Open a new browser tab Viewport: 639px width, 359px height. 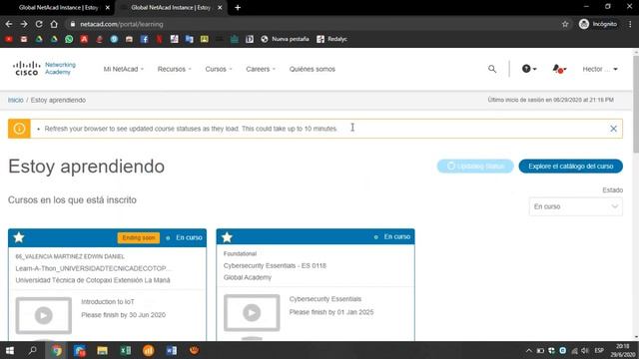[x=238, y=8]
